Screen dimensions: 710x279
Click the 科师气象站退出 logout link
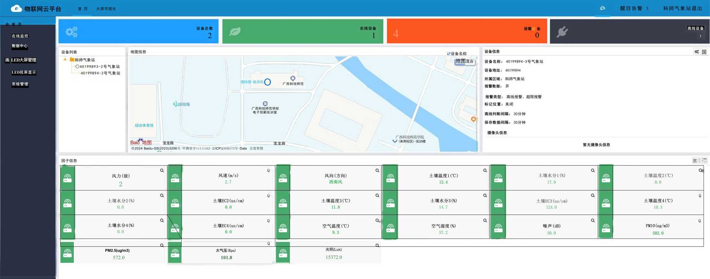(682, 8)
